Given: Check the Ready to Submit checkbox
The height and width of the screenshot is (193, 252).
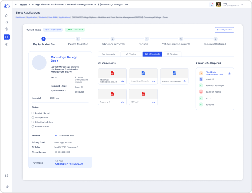Looking at the screenshot, I should tap(33, 113).
